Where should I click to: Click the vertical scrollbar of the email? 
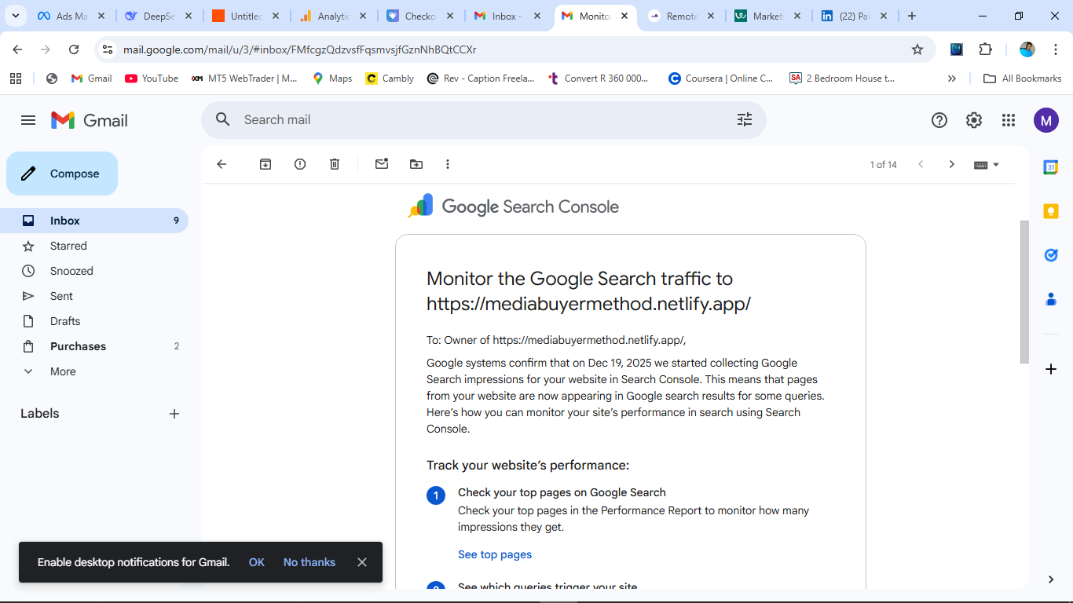point(1024,291)
